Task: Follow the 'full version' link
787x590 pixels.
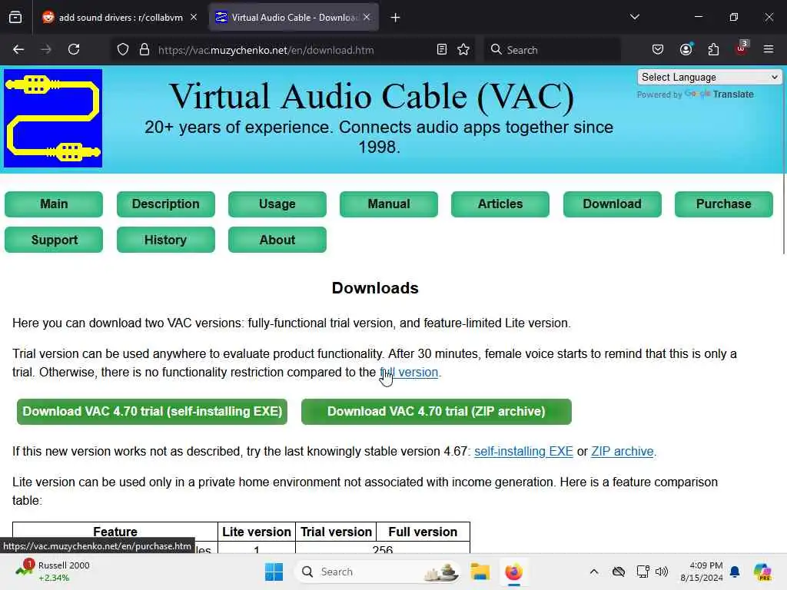Action: 409,373
